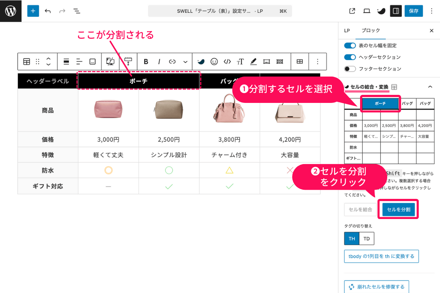Viewport: 440px width, 293px height.
Task: Click the inline code icon in toolbar
Action: [x=227, y=62]
